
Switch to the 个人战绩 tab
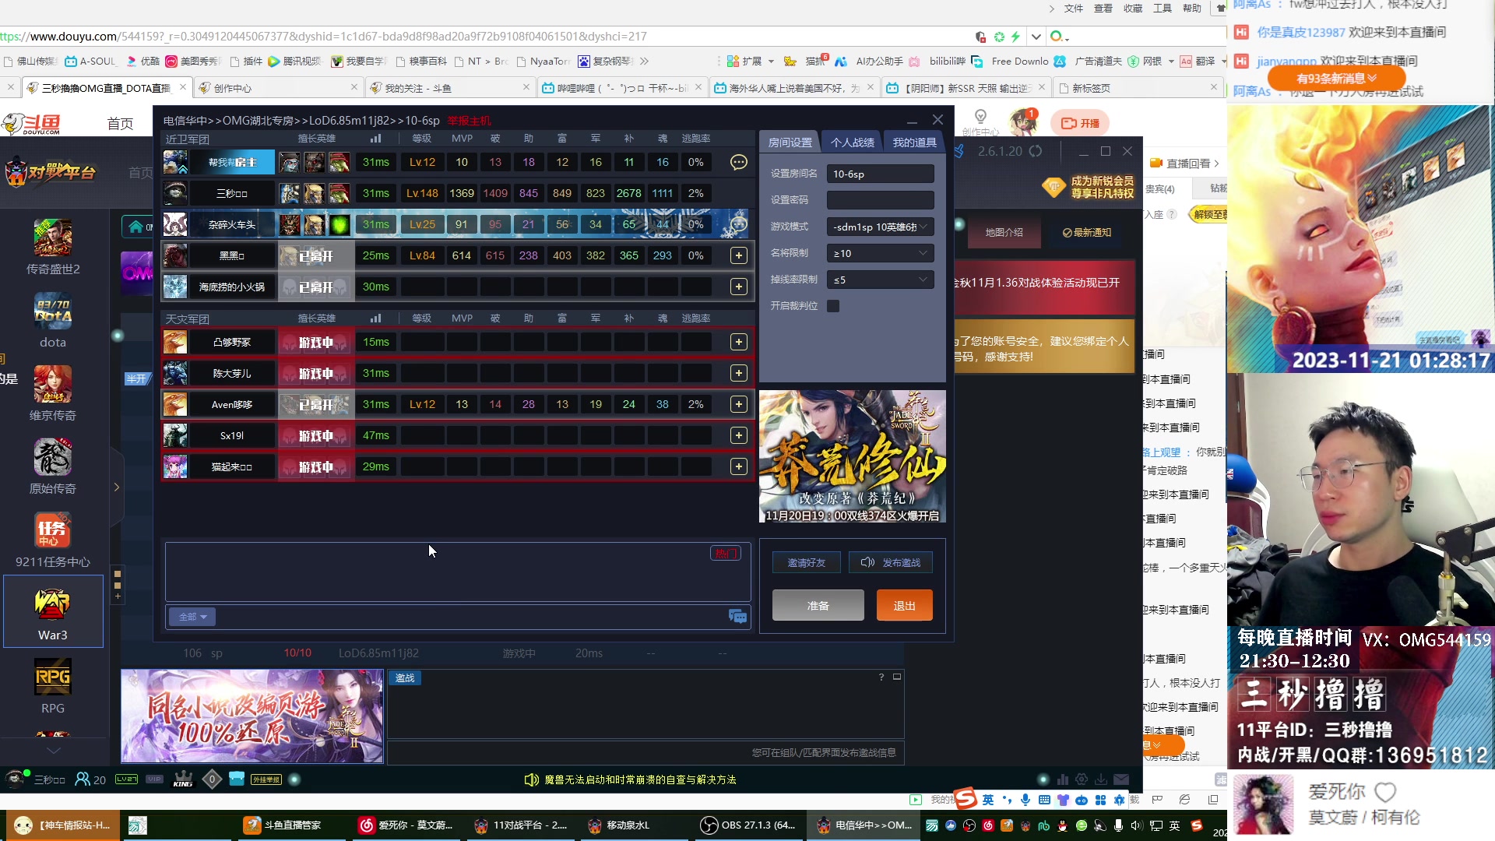pos(852,143)
